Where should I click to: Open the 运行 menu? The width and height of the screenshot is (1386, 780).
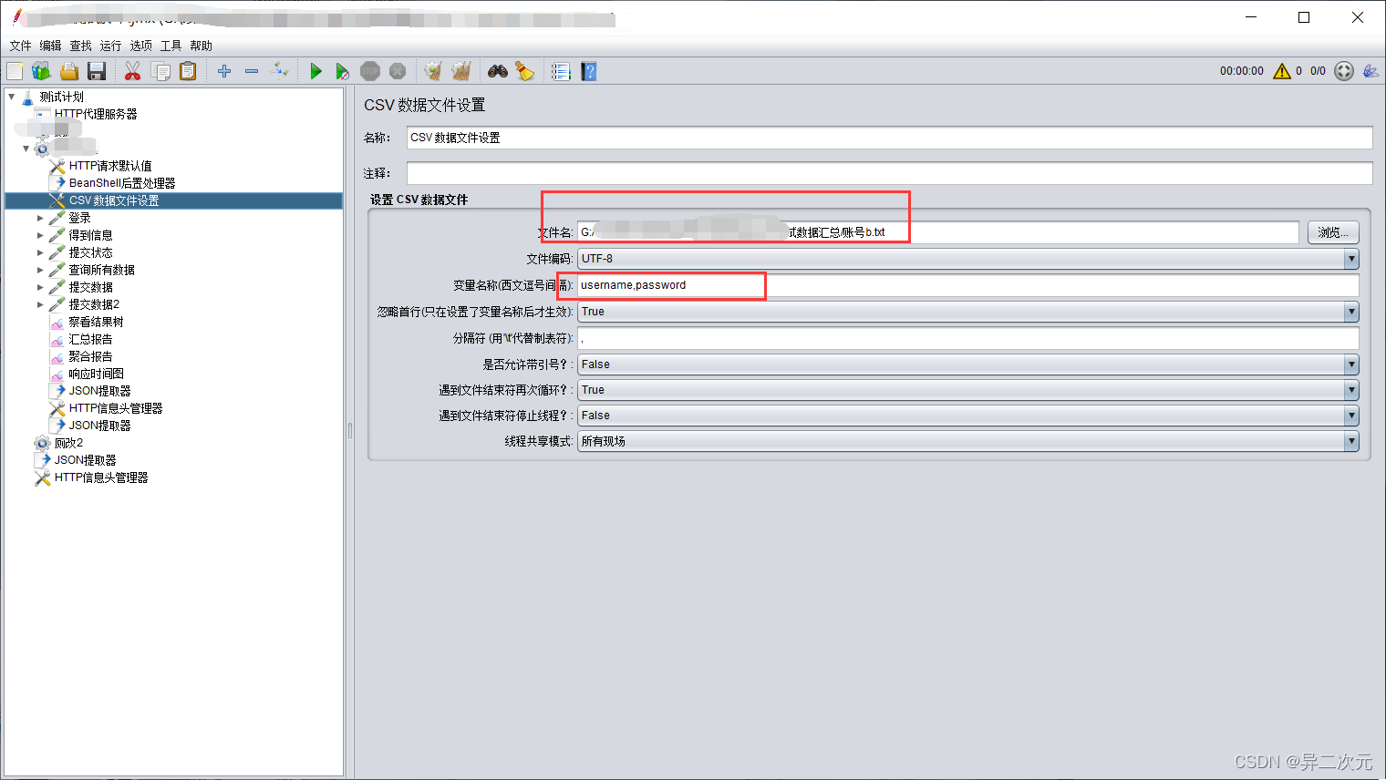click(x=110, y=46)
